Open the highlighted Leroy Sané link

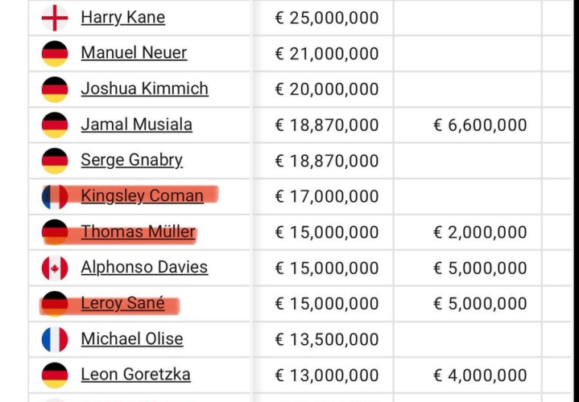point(122,303)
